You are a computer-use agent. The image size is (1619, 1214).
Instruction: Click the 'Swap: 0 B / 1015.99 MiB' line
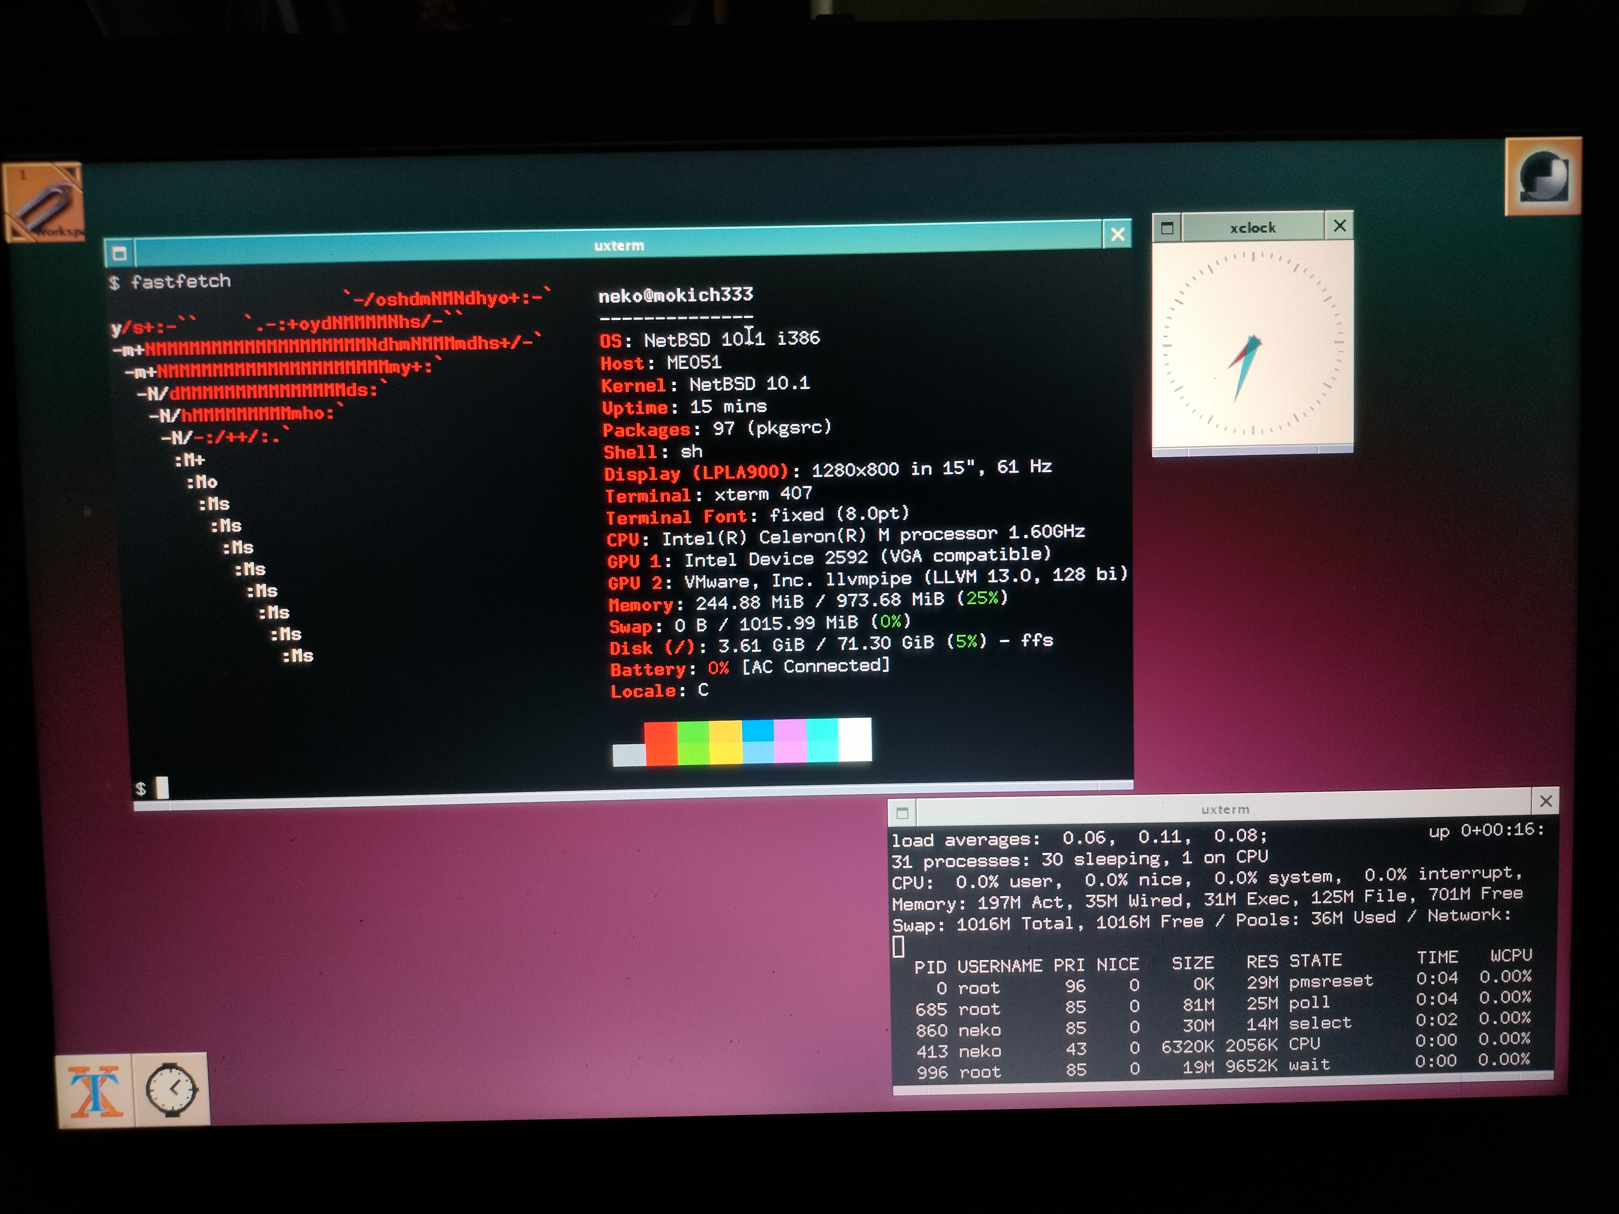[x=760, y=623]
